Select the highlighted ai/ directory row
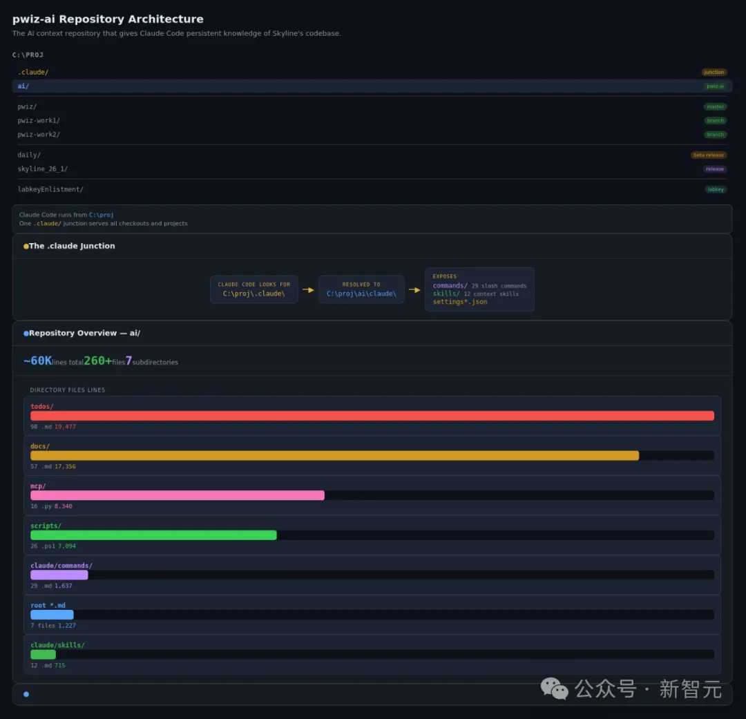This screenshot has height=719, width=746. (372, 86)
